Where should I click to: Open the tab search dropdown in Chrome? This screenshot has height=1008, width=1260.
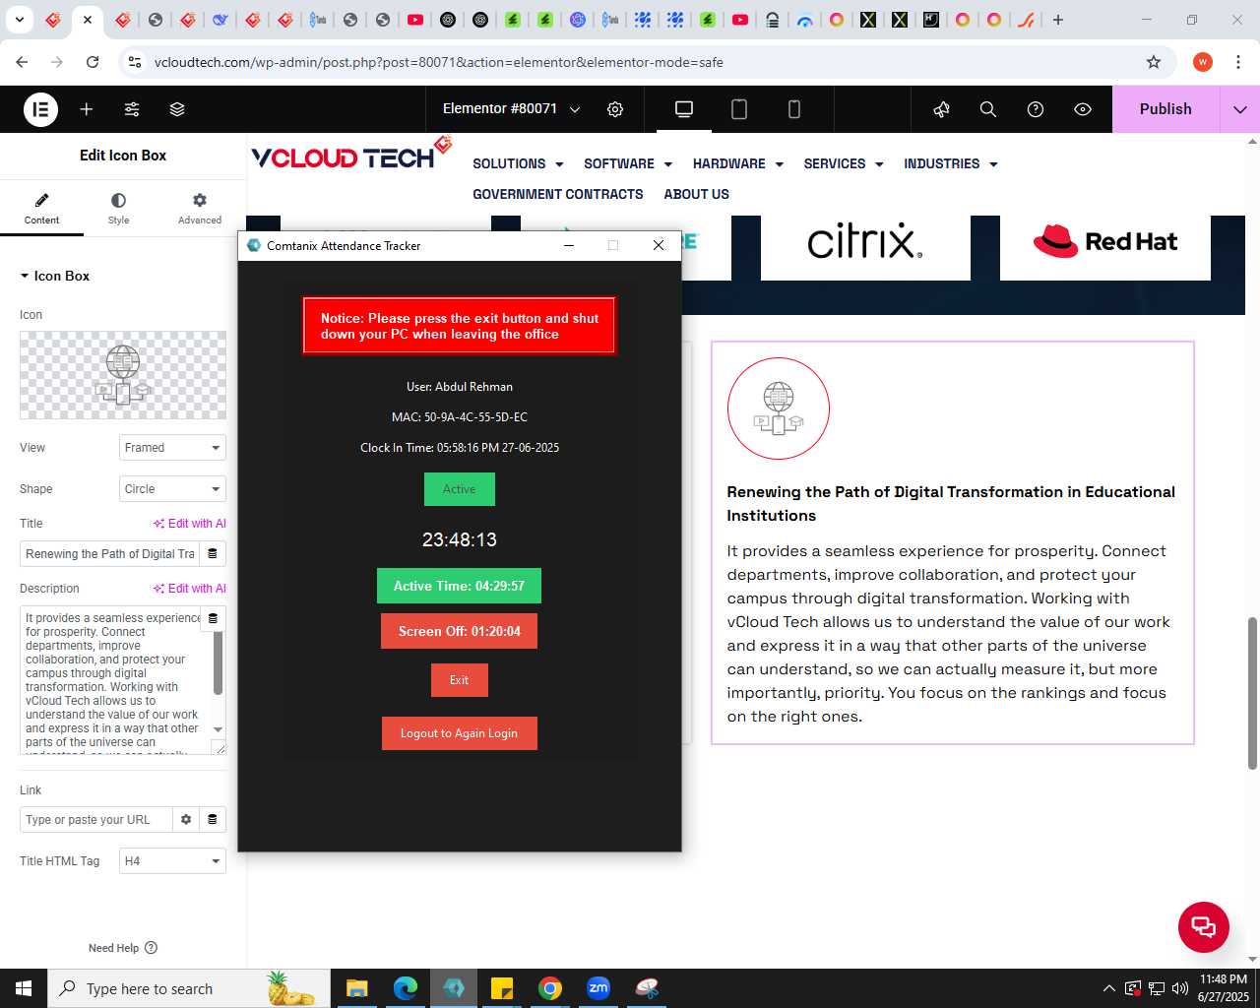tap(20, 20)
